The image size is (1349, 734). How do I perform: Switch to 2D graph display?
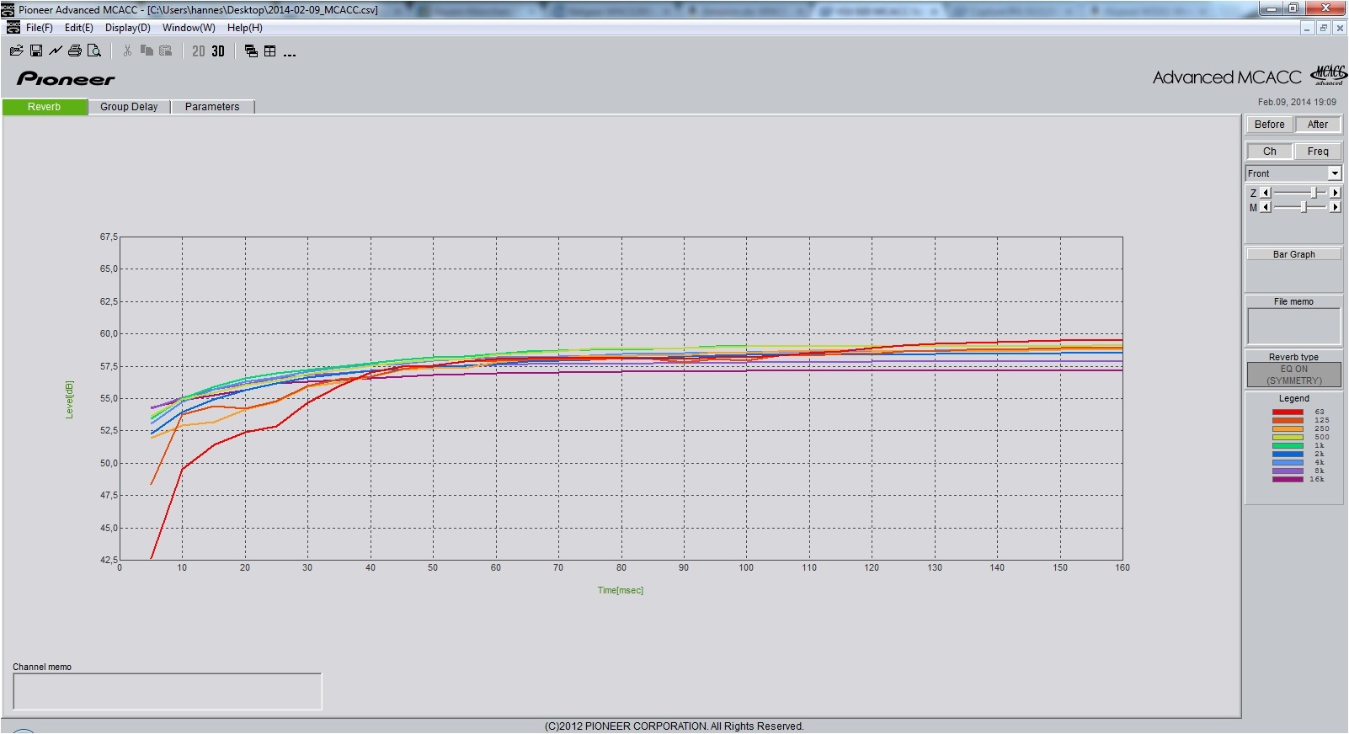[199, 51]
